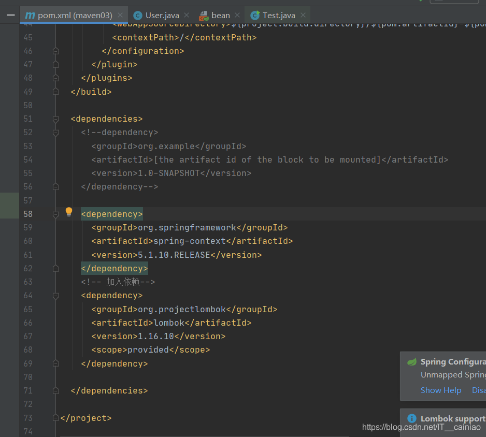Click fold end marker at line 49 build
Image resolution: width=486 pixels, height=437 pixels.
(56, 92)
